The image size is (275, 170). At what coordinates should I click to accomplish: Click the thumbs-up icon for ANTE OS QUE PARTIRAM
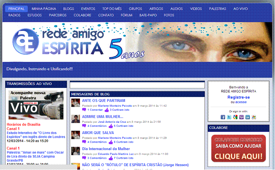coord(107,110)
